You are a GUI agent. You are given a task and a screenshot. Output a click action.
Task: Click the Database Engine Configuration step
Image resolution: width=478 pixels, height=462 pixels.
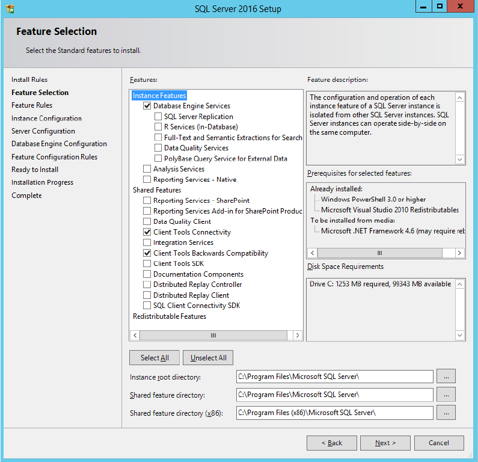59,144
